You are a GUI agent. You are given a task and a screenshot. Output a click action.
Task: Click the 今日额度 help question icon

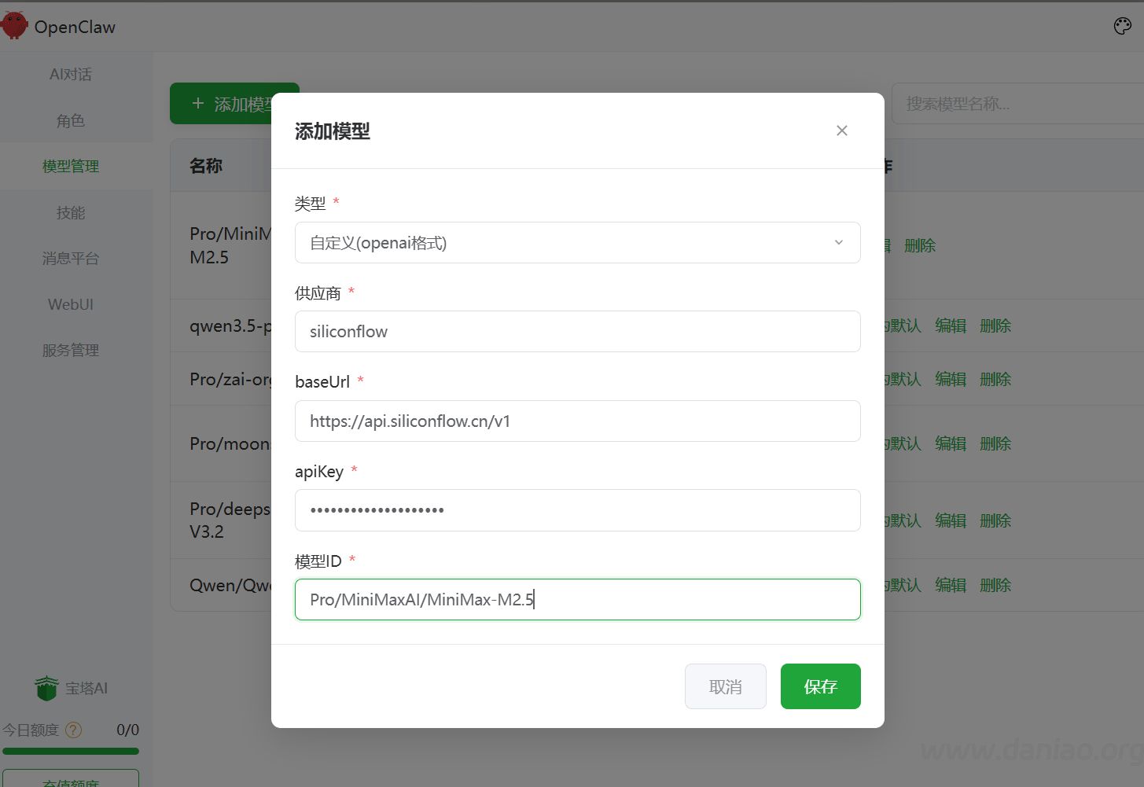pos(73,730)
